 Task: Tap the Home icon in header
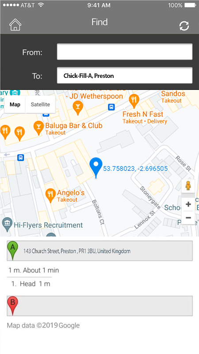click(x=15, y=24)
